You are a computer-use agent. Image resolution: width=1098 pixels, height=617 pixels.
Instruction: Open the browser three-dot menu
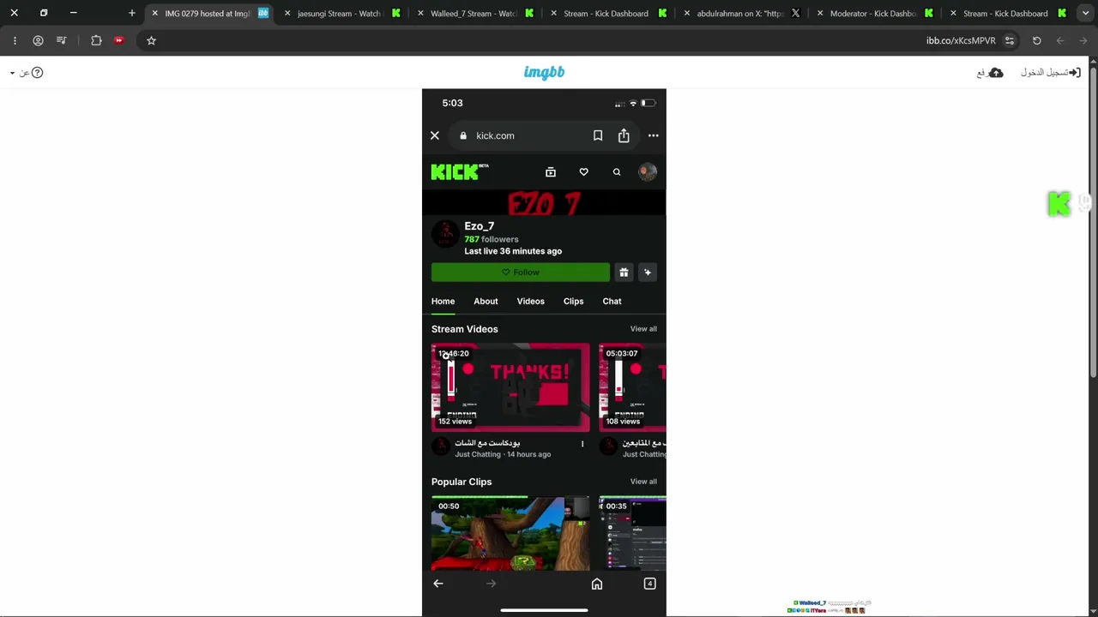pos(15,40)
